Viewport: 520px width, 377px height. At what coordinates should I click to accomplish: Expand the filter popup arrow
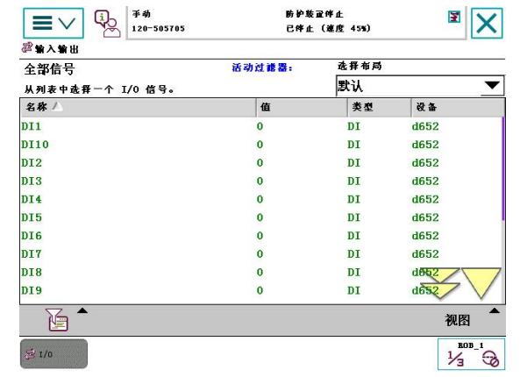82,310
